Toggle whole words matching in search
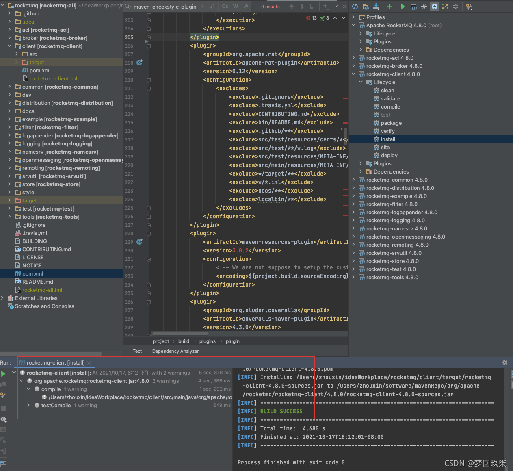The height and width of the screenshot is (471, 513). [x=236, y=7]
